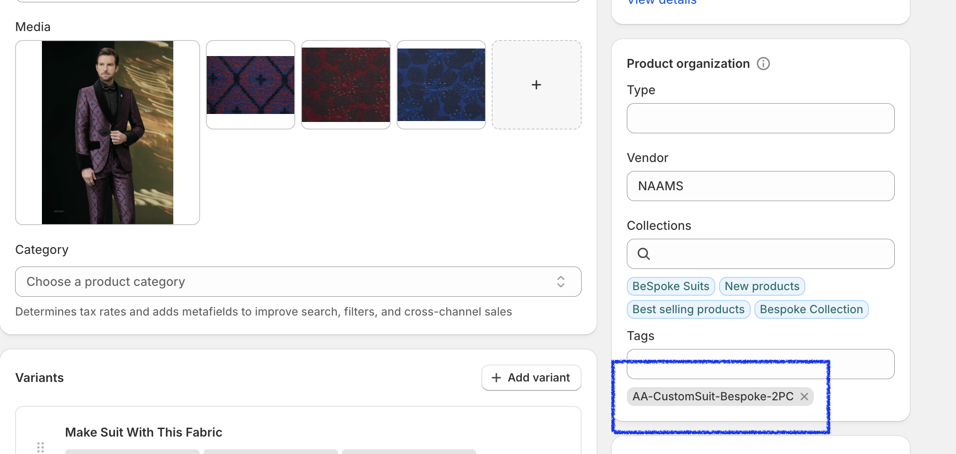The image size is (956, 454).
Task: Open the drag handle beside Make Suit With This Fabric
Action: coord(41,447)
